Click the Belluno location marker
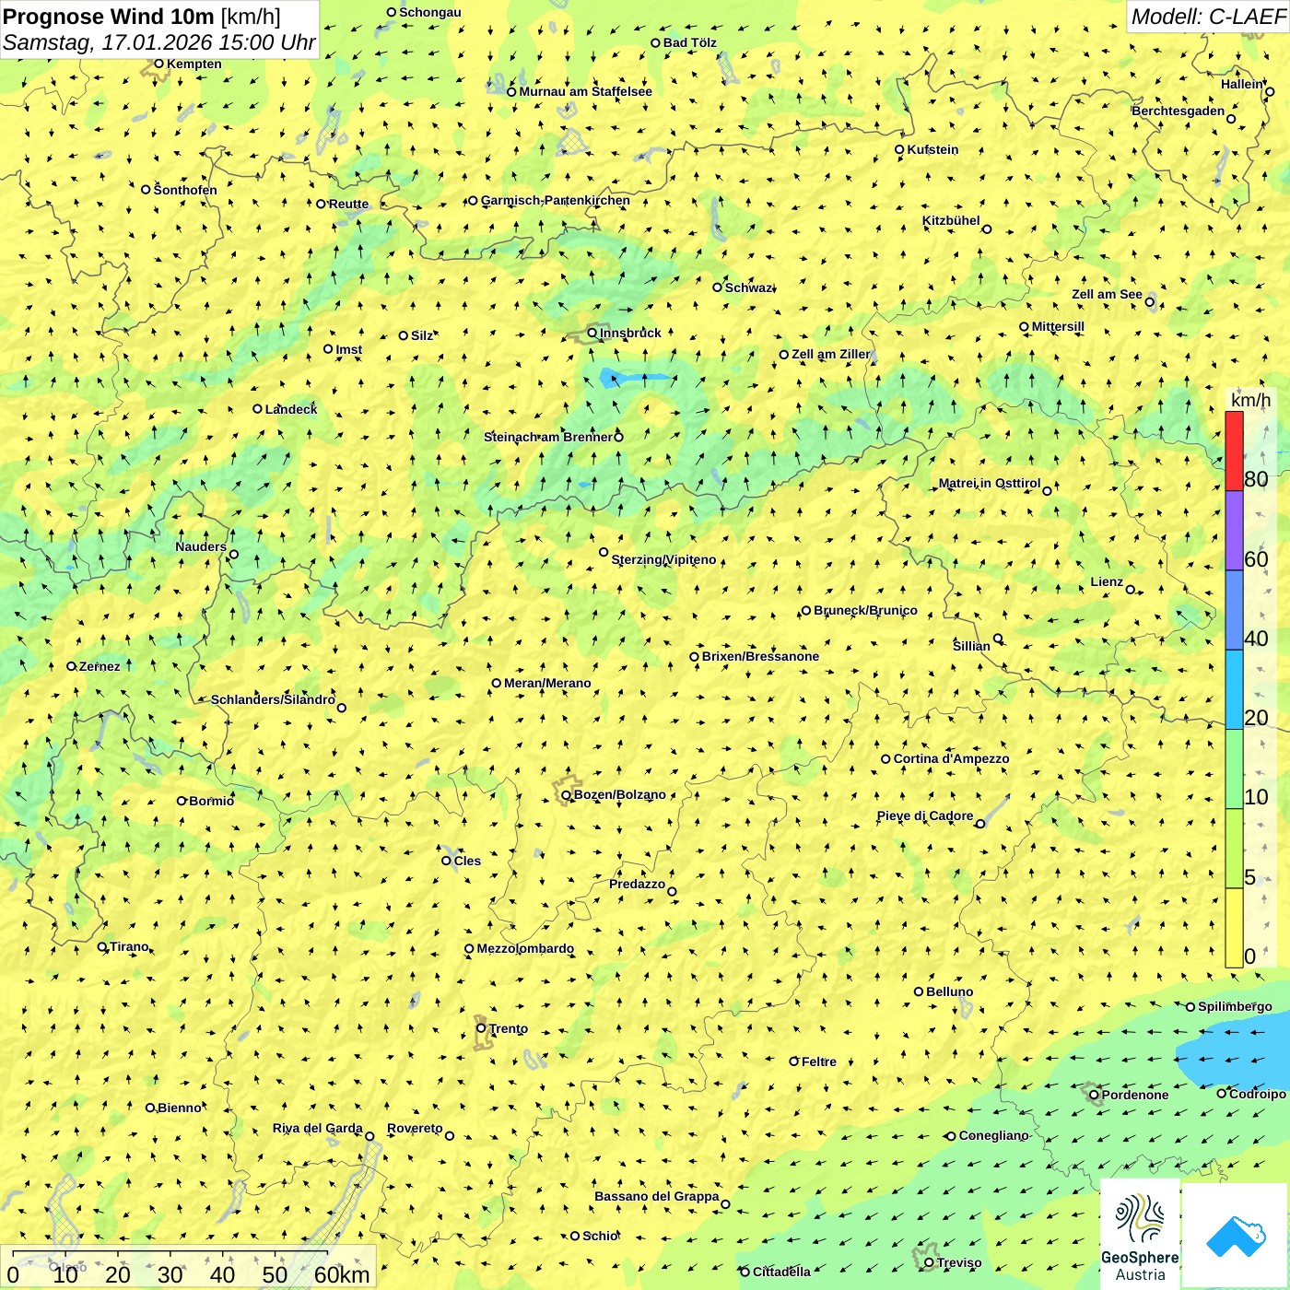 click(x=919, y=991)
